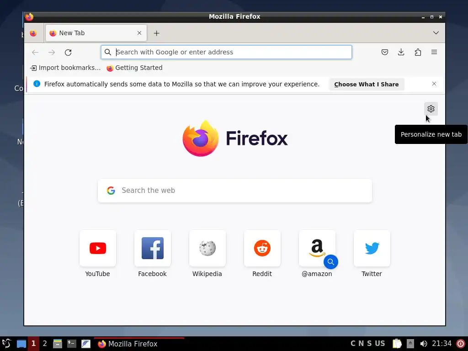Viewport: 468px width, 351px height.
Task: Click the US keyboard layout indicator
Action: pyautogui.click(x=380, y=344)
